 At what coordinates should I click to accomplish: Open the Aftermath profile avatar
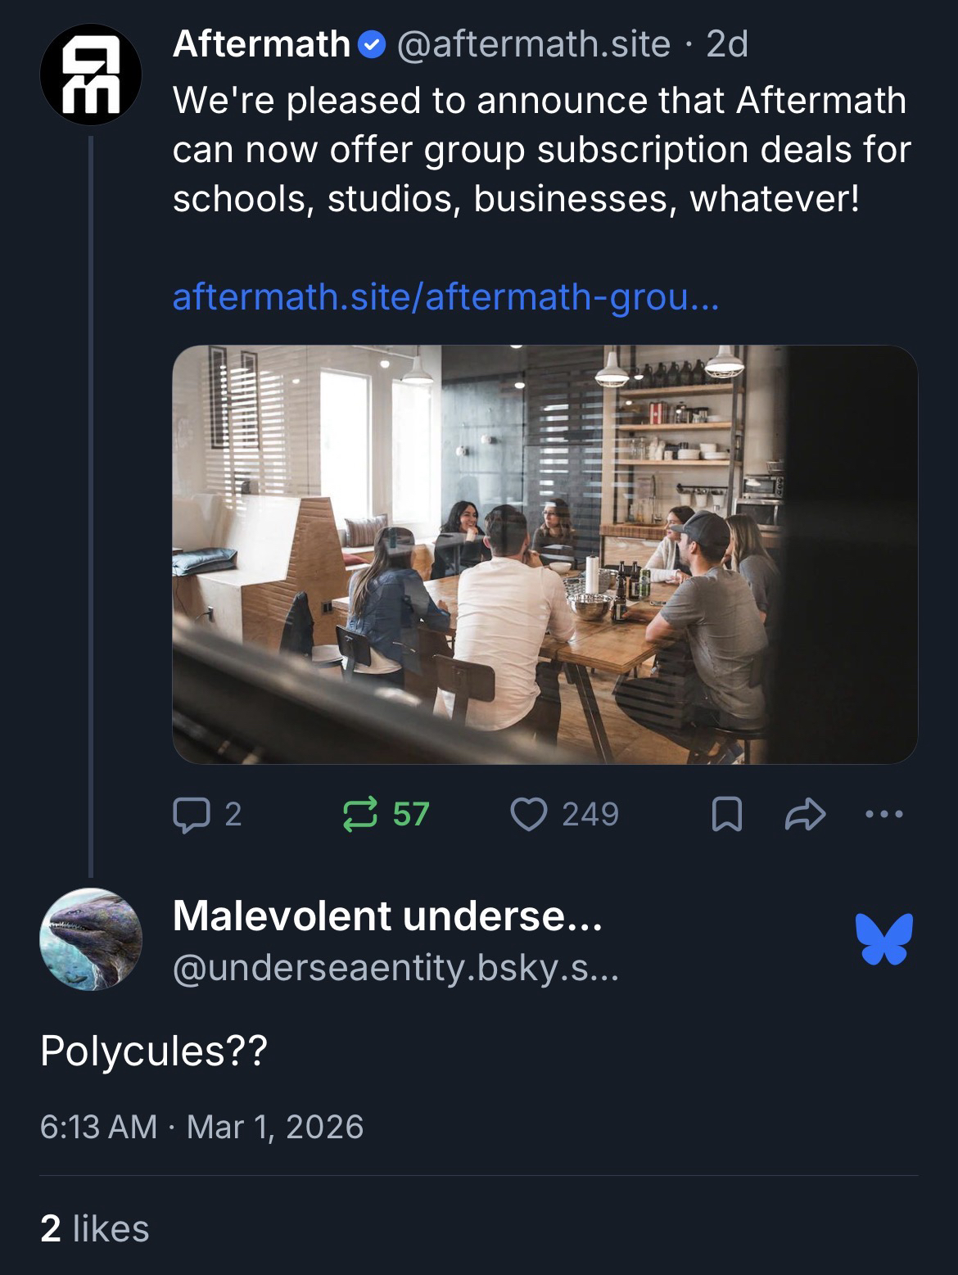click(91, 75)
